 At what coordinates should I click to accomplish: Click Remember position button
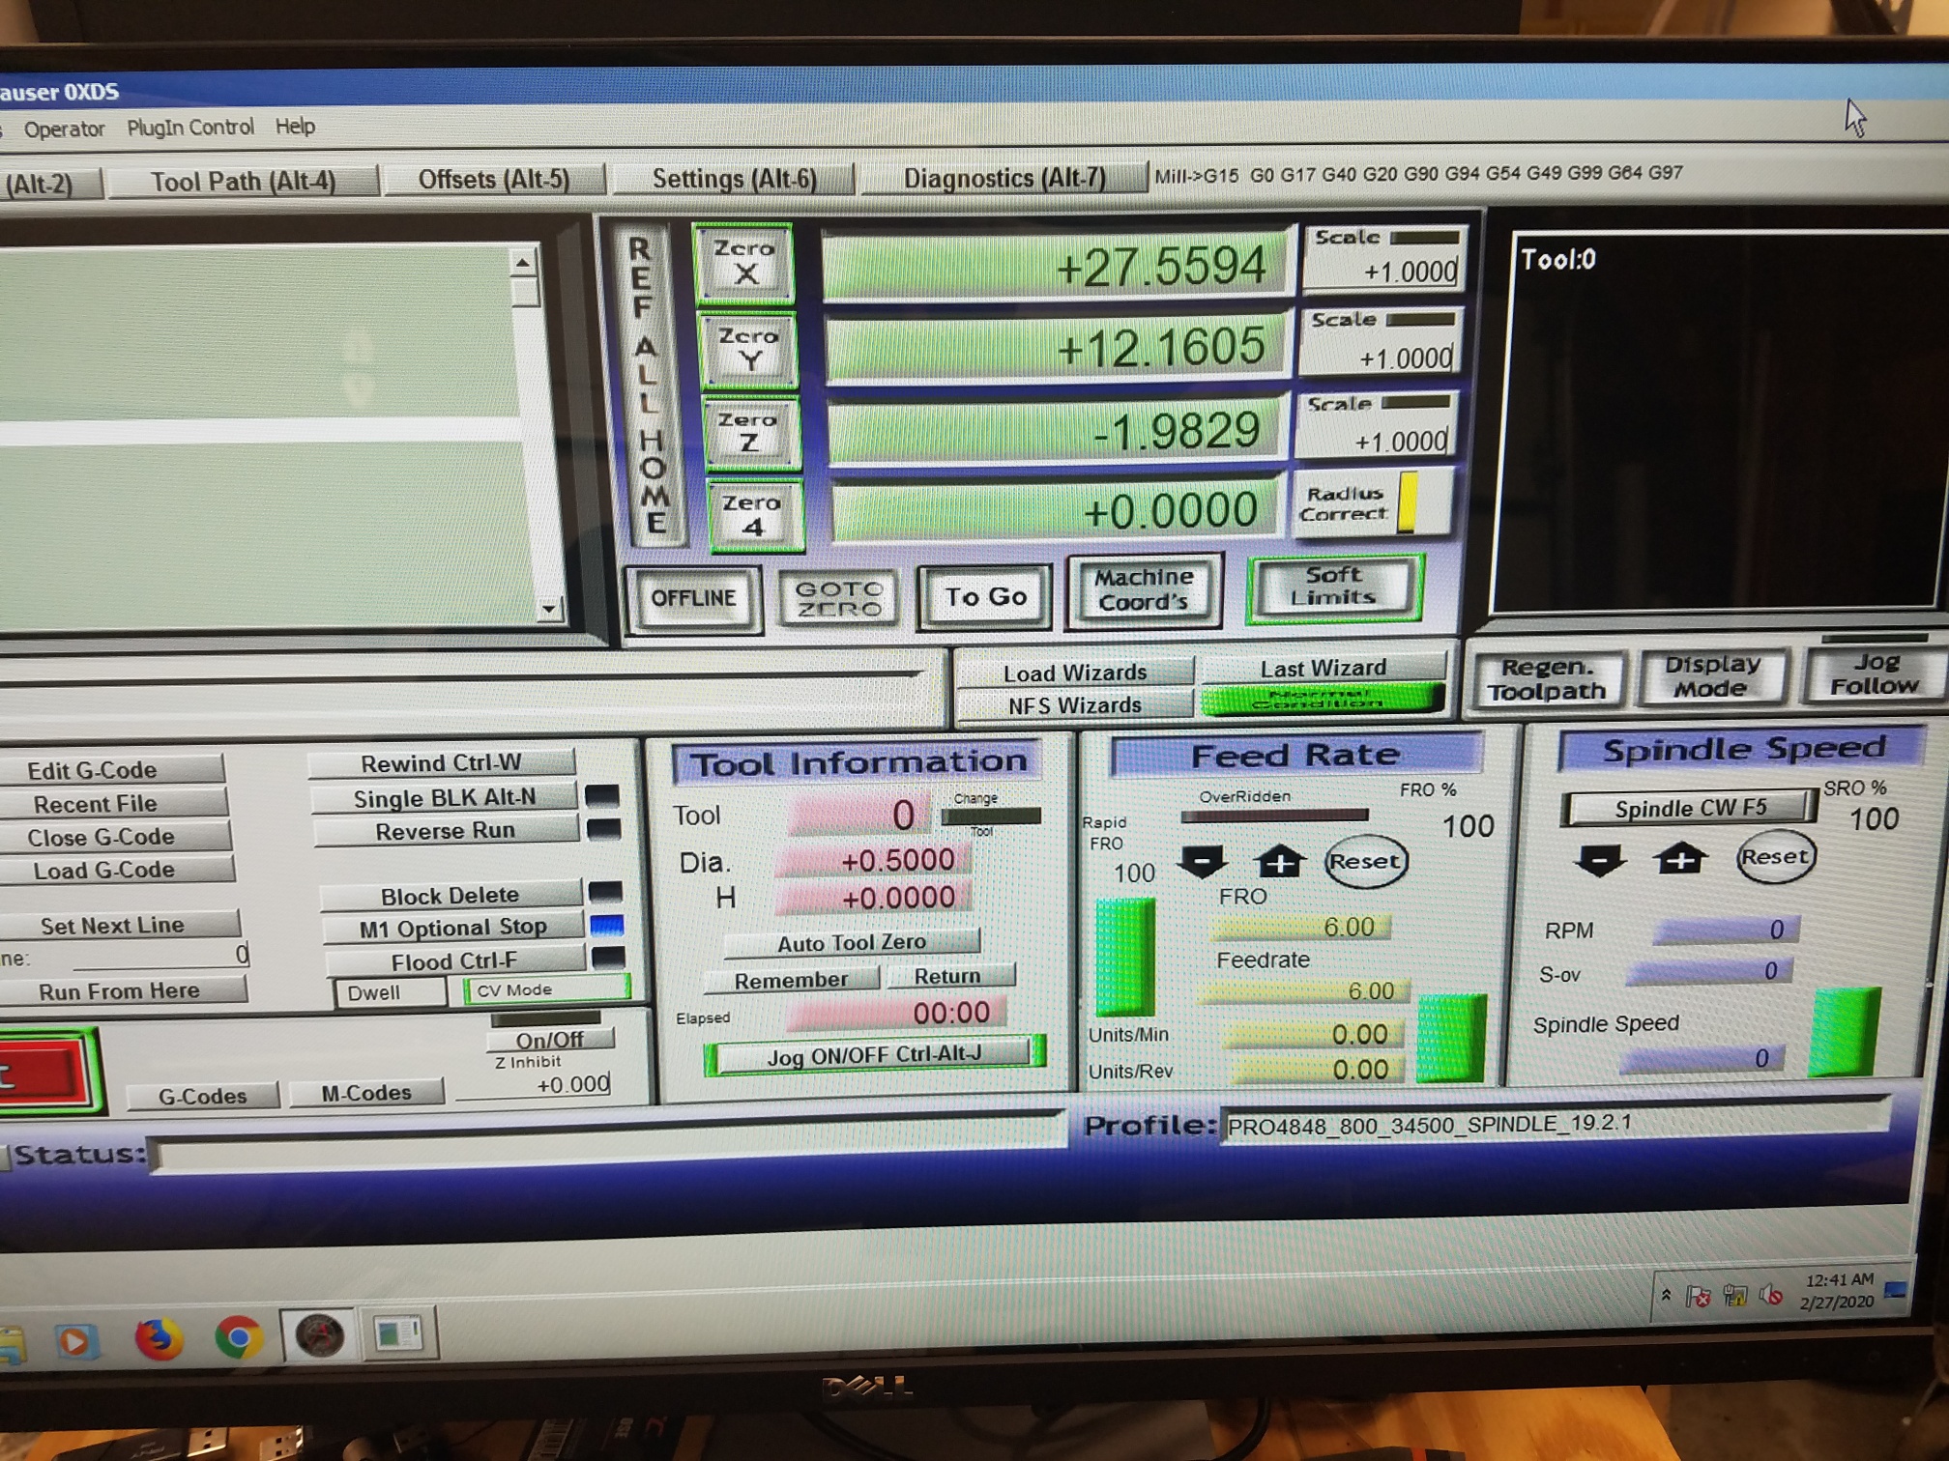pos(791,980)
